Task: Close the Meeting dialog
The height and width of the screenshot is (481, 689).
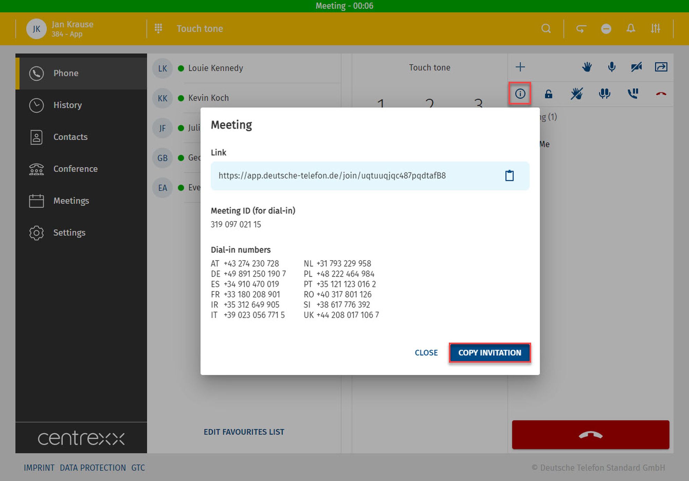Action: [426, 352]
